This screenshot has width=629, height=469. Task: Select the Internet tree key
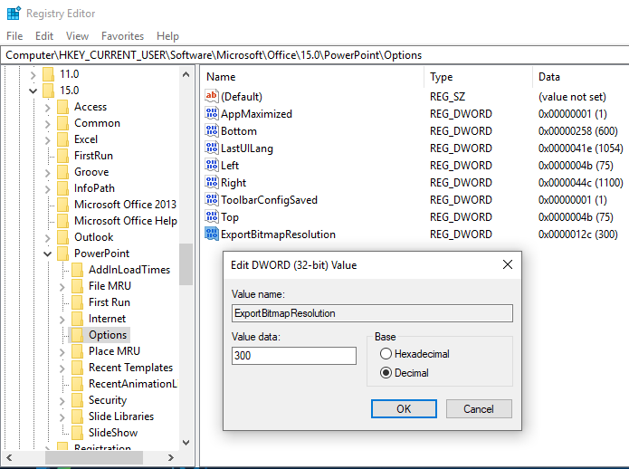pos(107,319)
